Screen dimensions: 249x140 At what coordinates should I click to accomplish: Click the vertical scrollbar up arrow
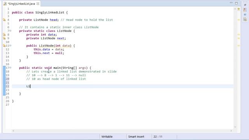pyautogui.click(x=235, y=9)
